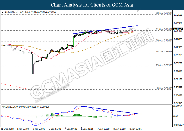Click the chart title banner for GCM Asia
This screenshot has width=184, height=131.
(92, 5)
